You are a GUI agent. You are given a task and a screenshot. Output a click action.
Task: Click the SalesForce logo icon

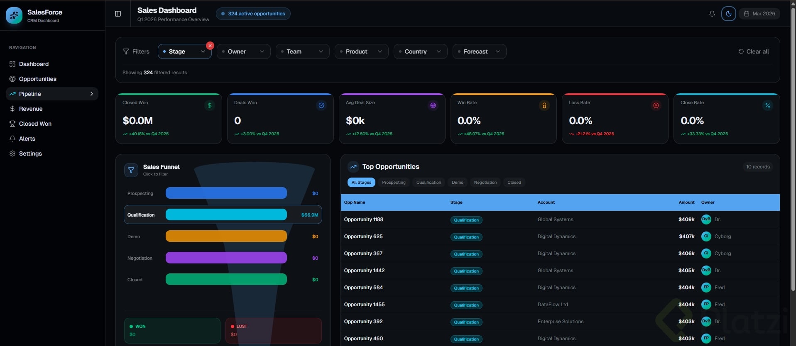pyautogui.click(x=14, y=15)
